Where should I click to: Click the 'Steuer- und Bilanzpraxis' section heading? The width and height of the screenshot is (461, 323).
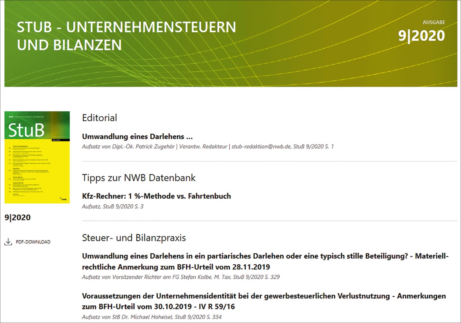tap(134, 238)
